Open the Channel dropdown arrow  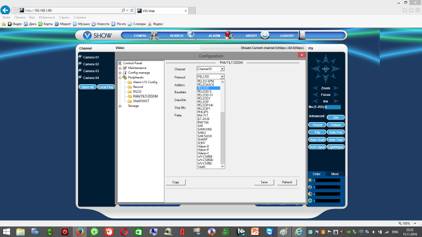[222, 69]
